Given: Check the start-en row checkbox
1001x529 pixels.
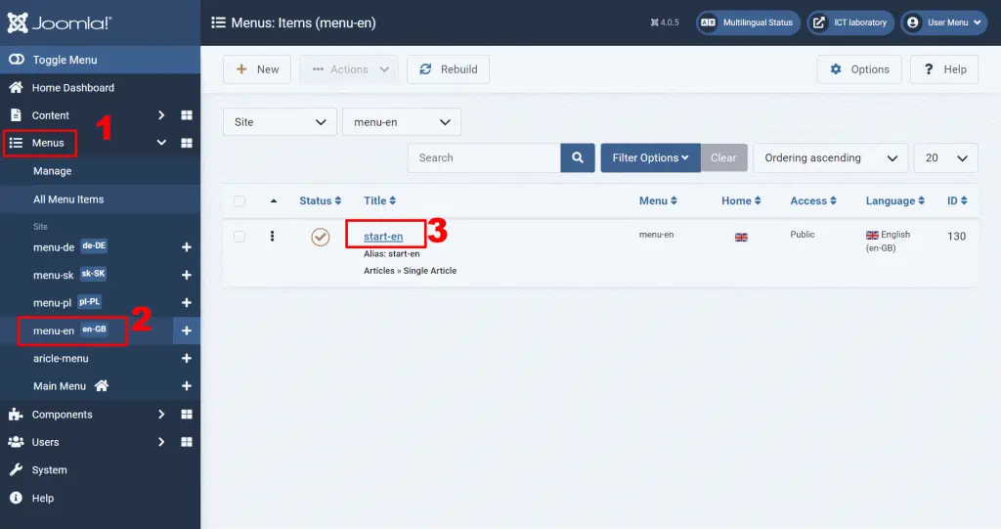Looking at the screenshot, I should coord(239,237).
